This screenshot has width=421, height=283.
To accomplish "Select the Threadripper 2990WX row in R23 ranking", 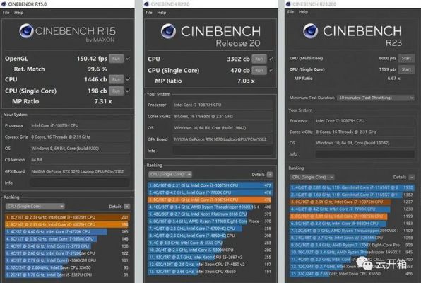I will tap(352, 231).
